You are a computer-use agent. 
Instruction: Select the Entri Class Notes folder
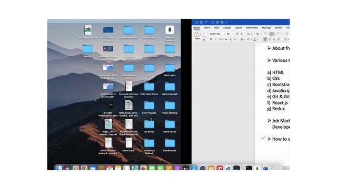click(x=149, y=87)
